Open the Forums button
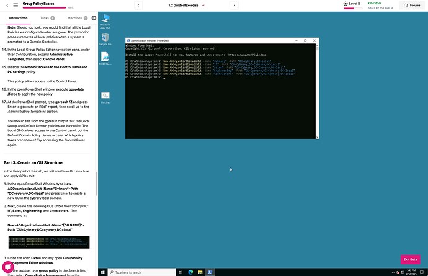 pyautogui.click(x=411, y=5)
